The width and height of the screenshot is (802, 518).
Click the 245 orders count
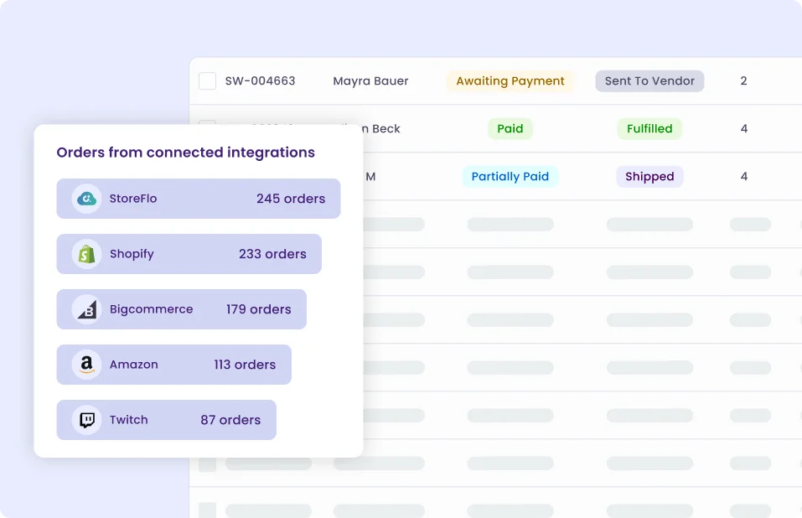click(x=291, y=199)
